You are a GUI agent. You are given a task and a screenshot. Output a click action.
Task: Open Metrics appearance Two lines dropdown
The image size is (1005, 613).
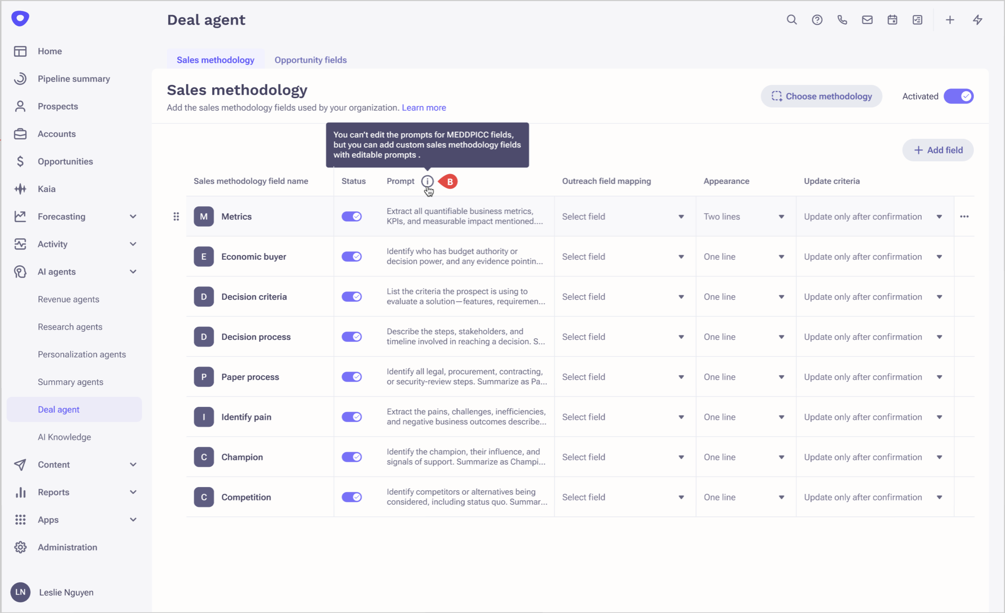[743, 216]
